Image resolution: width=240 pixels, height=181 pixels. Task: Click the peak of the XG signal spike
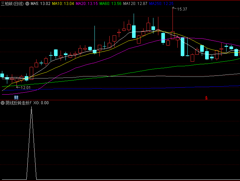(x=31, y=107)
